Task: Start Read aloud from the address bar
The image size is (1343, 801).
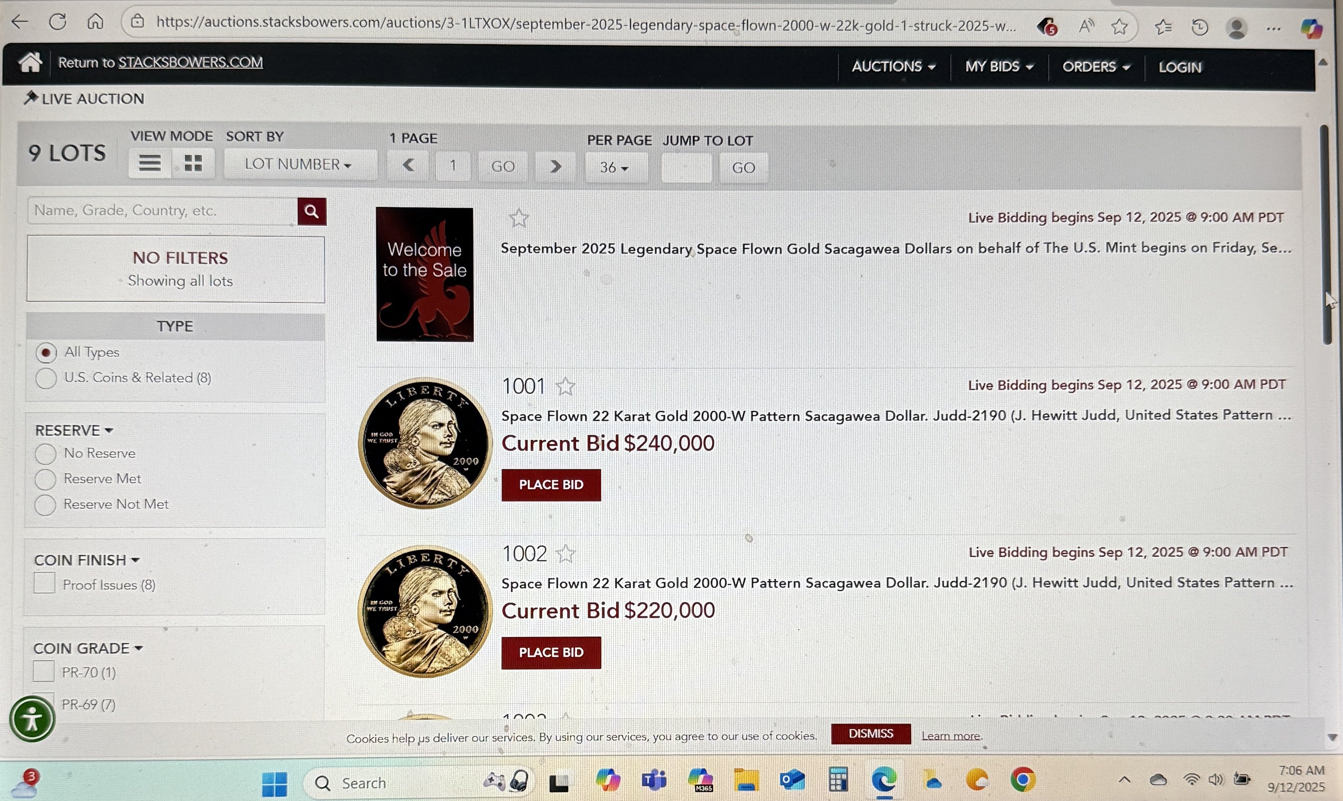Action: tap(1086, 25)
